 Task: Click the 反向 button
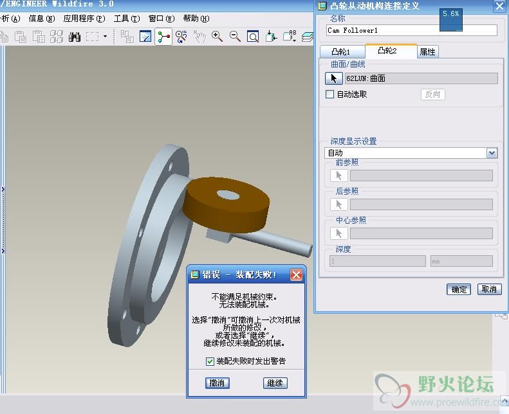(x=432, y=94)
